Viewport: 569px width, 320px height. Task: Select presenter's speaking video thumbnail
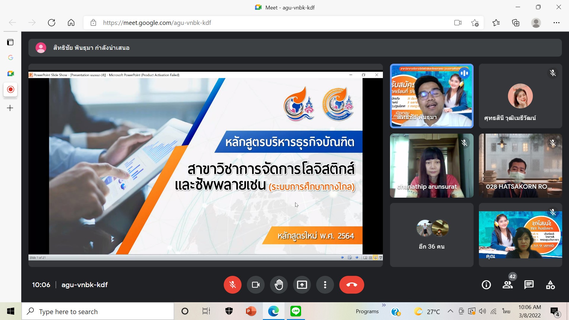[431, 96]
